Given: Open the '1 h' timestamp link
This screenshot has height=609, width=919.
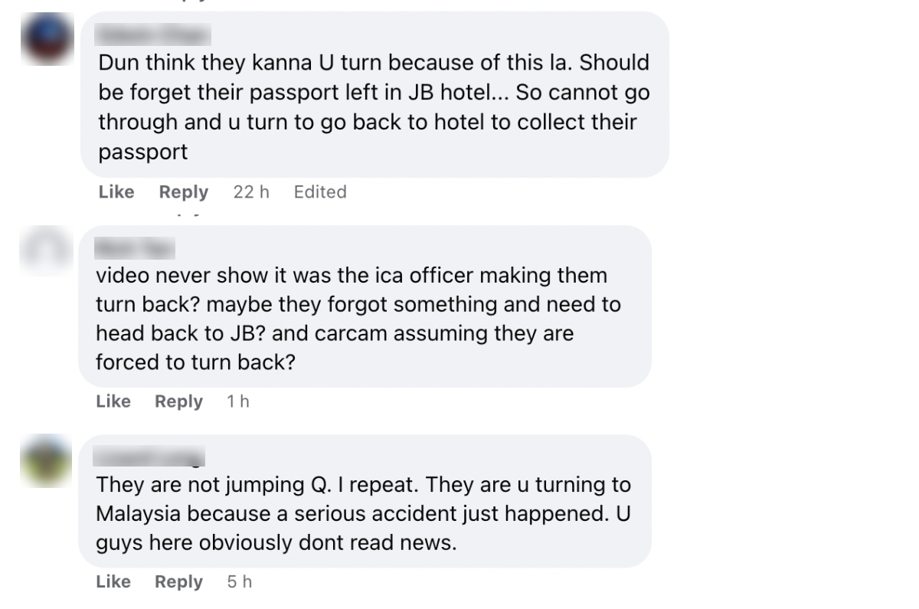Looking at the screenshot, I should click(x=238, y=401).
